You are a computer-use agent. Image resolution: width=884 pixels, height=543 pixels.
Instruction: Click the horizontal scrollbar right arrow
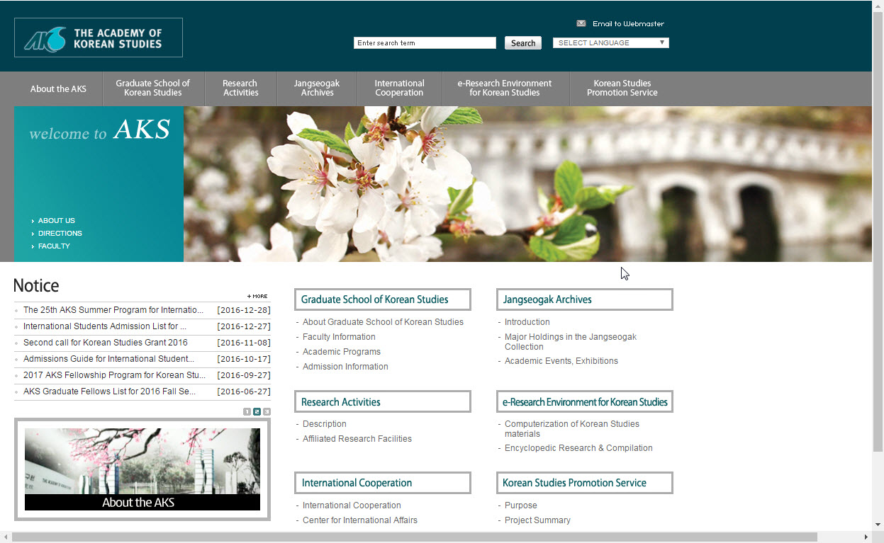(x=866, y=537)
